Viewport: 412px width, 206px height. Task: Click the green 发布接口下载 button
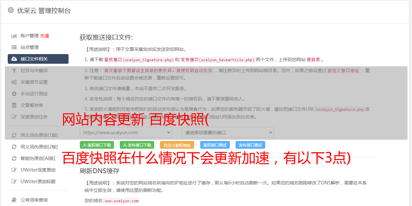point(137,145)
